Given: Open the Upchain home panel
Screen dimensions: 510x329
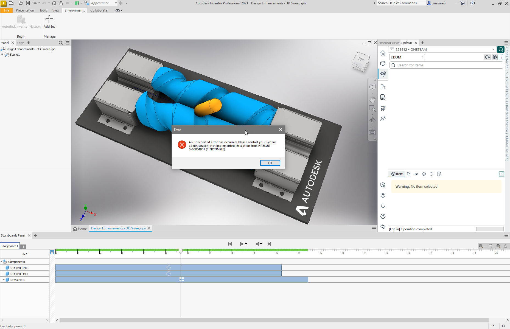Looking at the screenshot, I should (383, 53).
